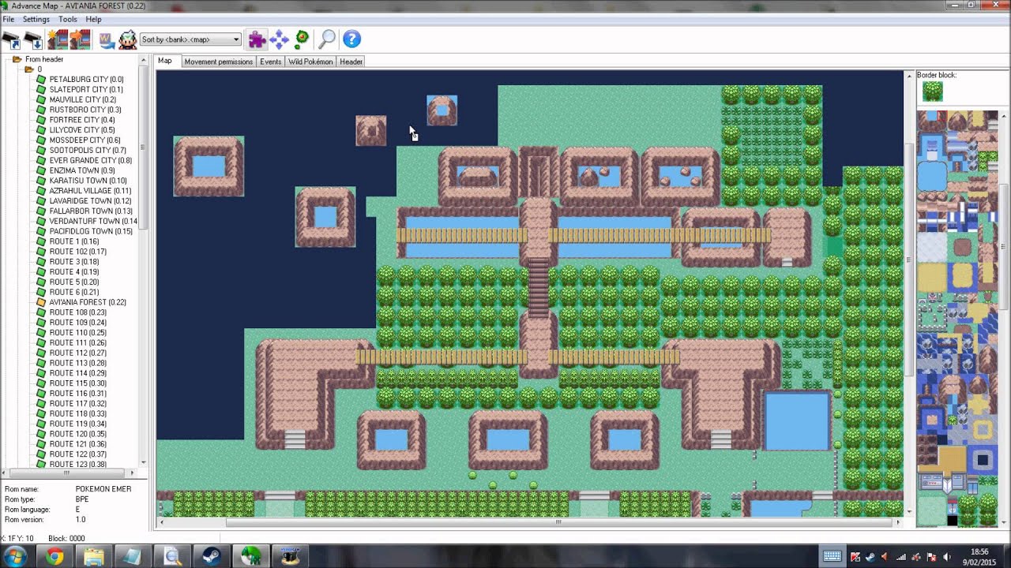
Task: Select FORTREE CITY (0.4) map
Action: point(82,120)
